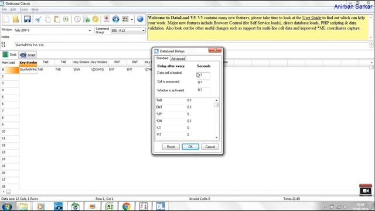Close the DataLoad Delays dialog
The image size is (375, 211).
pyautogui.click(x=215, y=50)
